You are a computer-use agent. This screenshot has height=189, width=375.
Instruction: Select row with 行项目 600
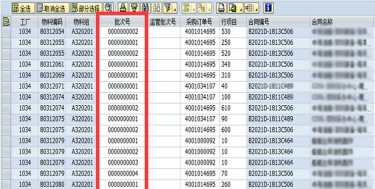tap(6, 130)
